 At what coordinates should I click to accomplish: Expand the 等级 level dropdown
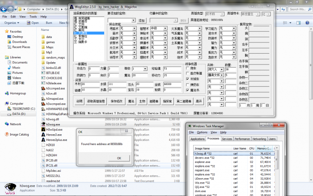[x=145, y=69]
